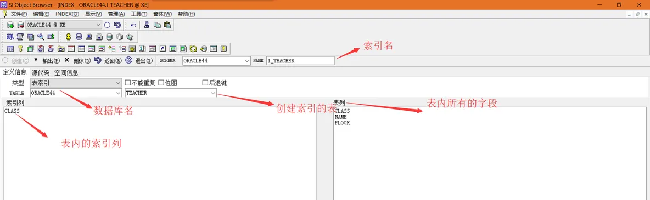The height and width of the screenshot is (200, 650).
Task: Select NAME in the 表列 list
Action: pyautogui.click(x=341, y=117)
